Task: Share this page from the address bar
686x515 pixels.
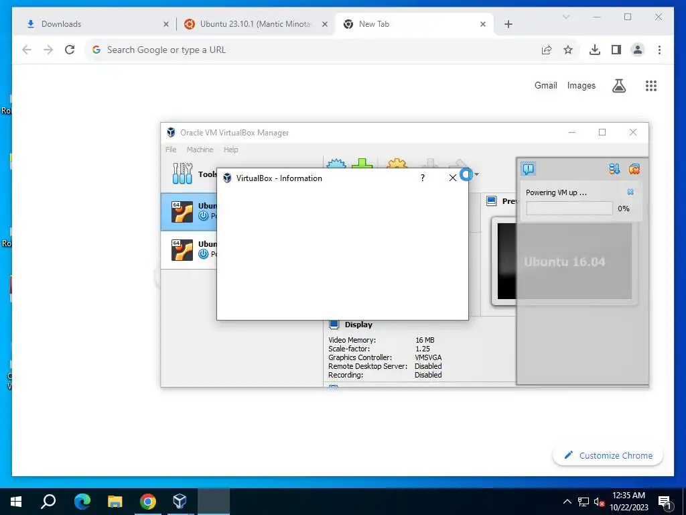Action: (x=547, y=50)
